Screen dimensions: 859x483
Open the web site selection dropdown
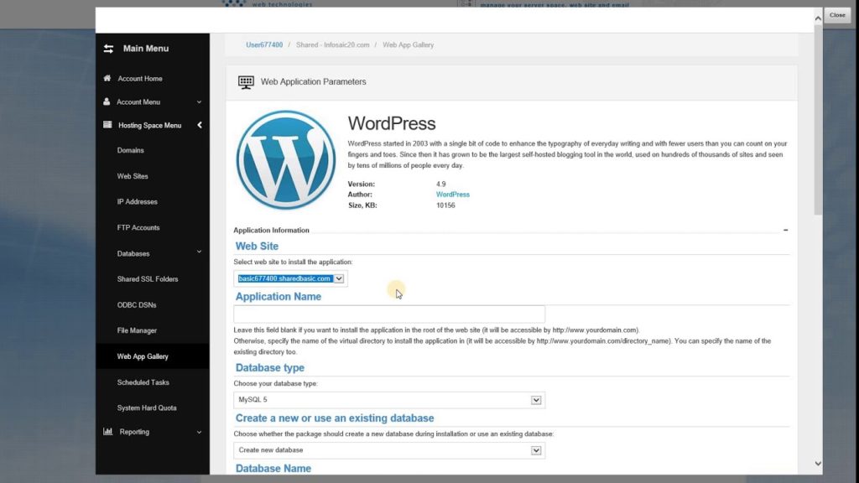[x=339, y=278]
